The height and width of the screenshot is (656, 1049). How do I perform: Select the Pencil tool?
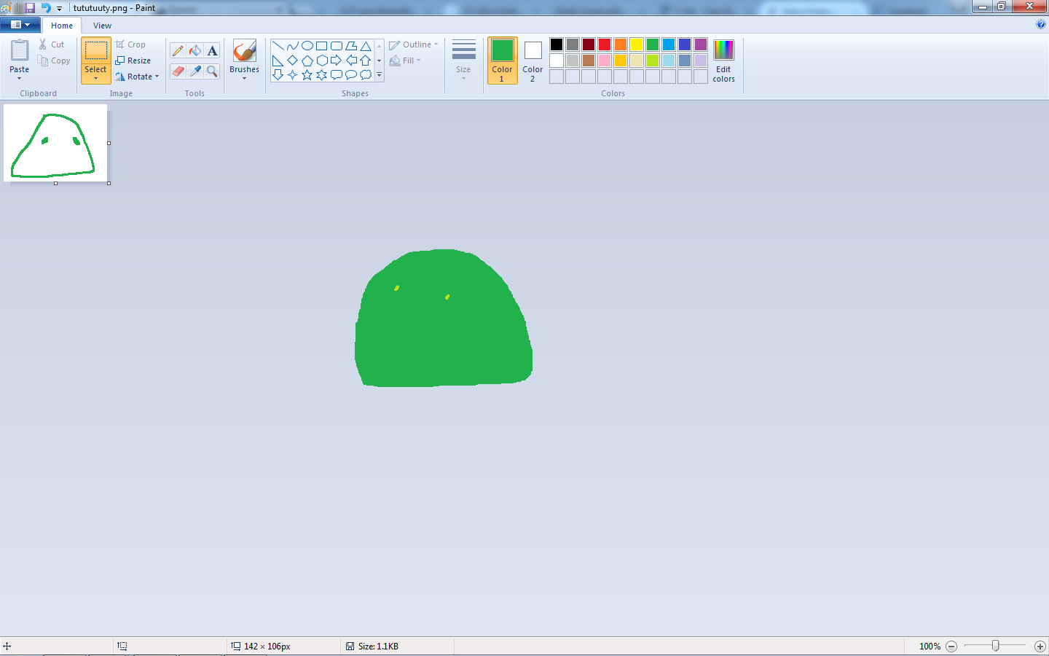[x=178, y=50]
